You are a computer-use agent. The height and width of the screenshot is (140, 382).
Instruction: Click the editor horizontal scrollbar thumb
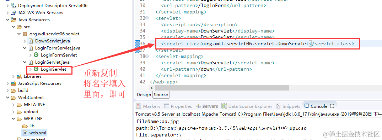222,88
